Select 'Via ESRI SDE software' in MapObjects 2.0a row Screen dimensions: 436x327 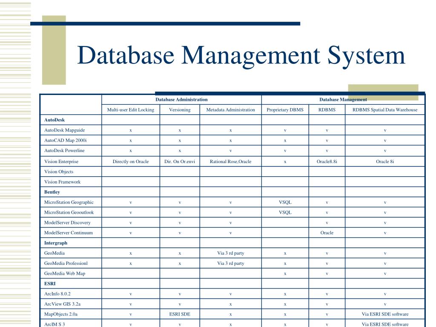[x=385, y=314]
